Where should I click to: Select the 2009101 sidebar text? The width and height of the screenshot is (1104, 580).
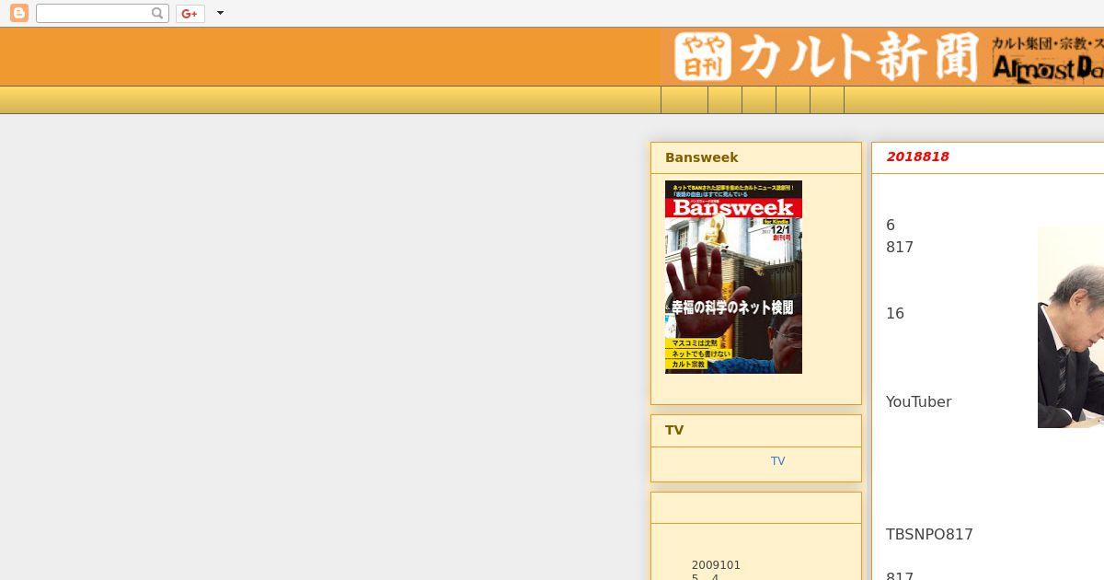716,565
